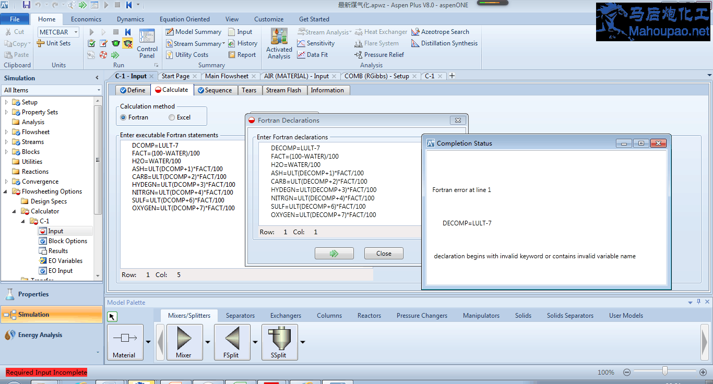Open the Separators palette tab
Viewport: 713px width, 384px height.
[240, 316]
